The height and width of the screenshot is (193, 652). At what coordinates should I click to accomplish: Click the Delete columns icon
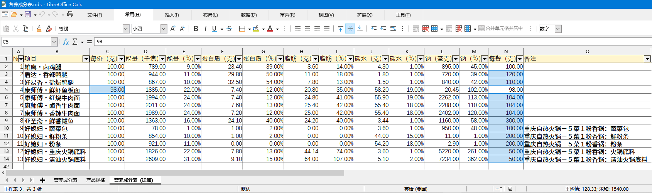click(459, 29)
